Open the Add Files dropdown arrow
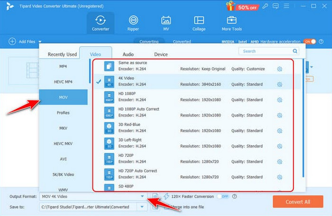Image resolution: width=332 pixels, height=216 pixels. pos(40,42)
